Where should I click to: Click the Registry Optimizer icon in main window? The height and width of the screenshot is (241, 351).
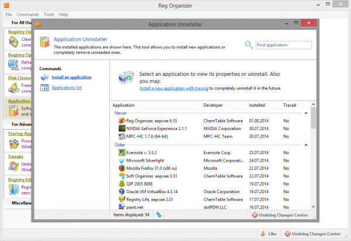[13, 65]
